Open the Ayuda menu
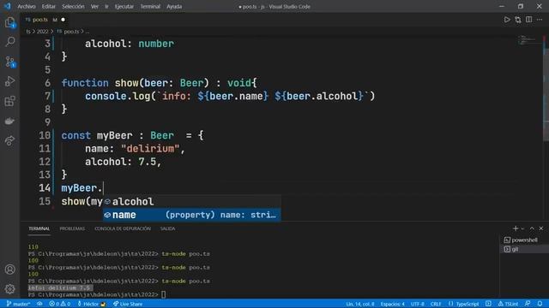549x308 pixels. tap(174, 6)
